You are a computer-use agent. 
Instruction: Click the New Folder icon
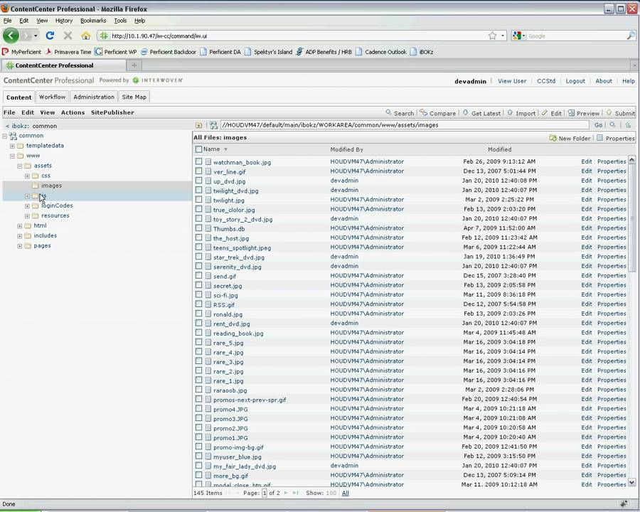pyautogui.click(x=553, y=138)
